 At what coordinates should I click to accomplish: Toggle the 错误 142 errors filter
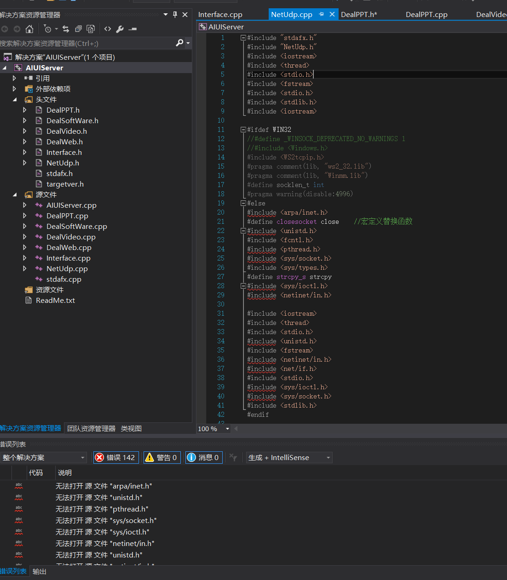pyautogui.click(x=116, y=457)
